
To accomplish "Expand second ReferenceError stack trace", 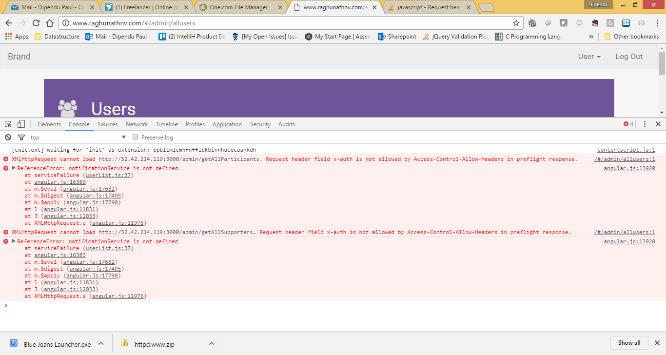I will pos(14,241).
